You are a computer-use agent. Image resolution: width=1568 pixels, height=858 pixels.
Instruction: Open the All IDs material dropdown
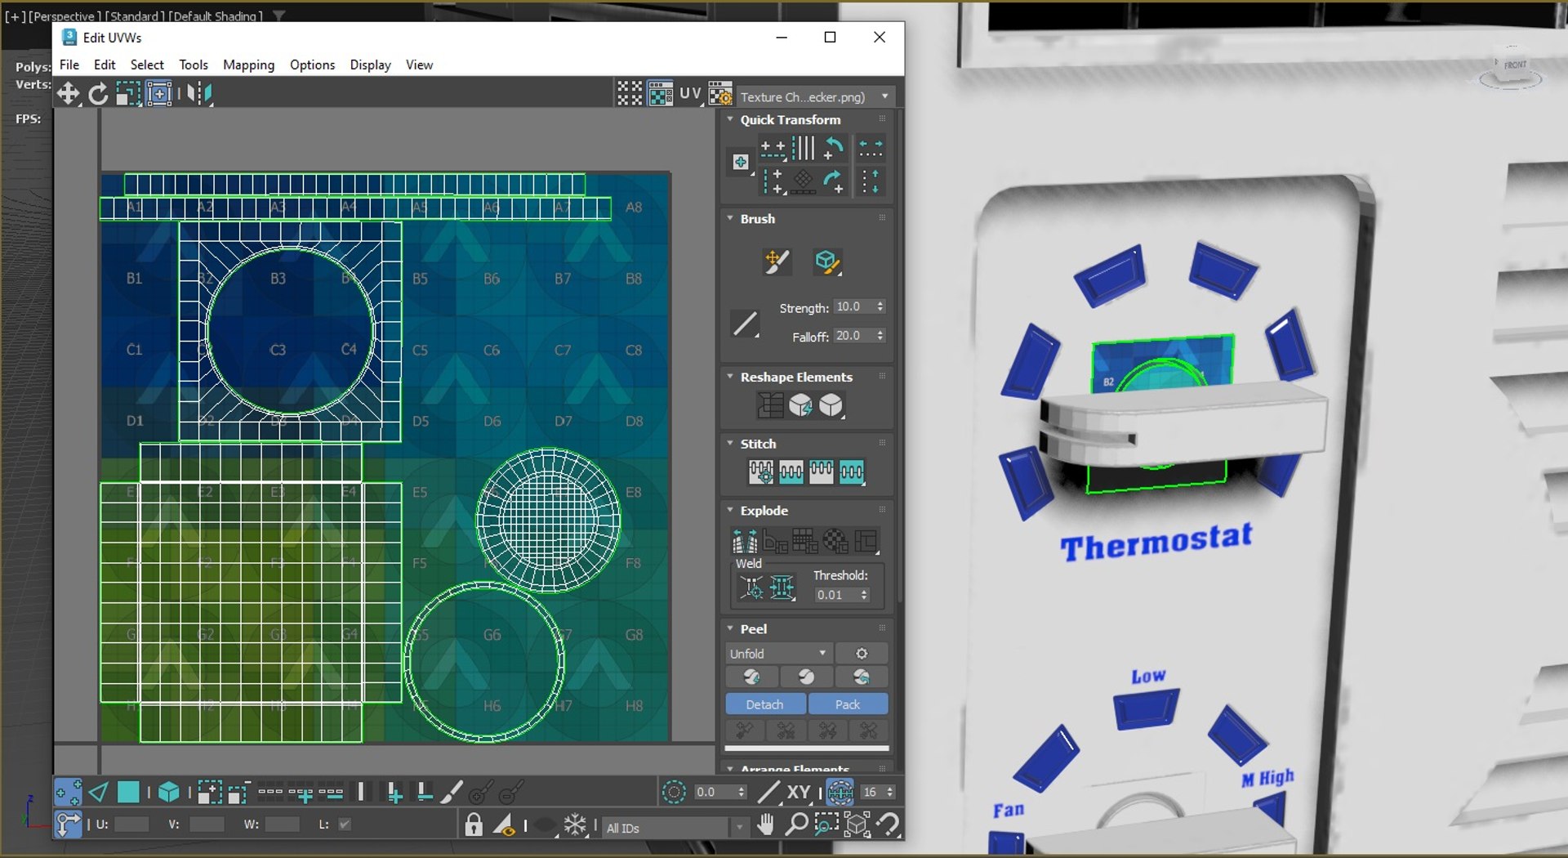point(675,828)
